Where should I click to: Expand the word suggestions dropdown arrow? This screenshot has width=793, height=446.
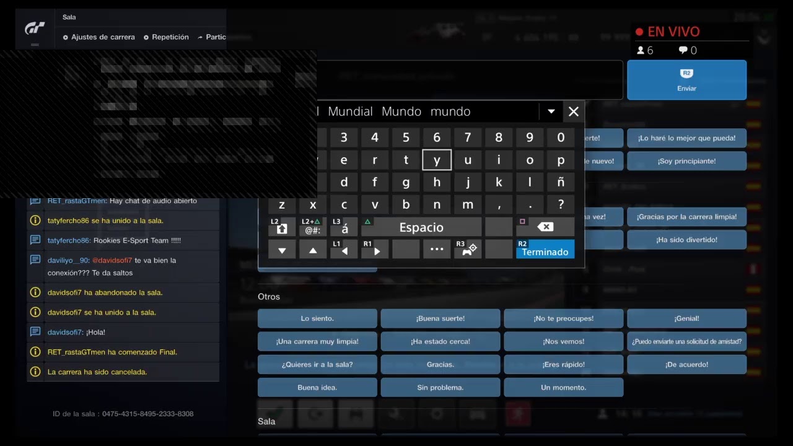(x=551, y=111)
